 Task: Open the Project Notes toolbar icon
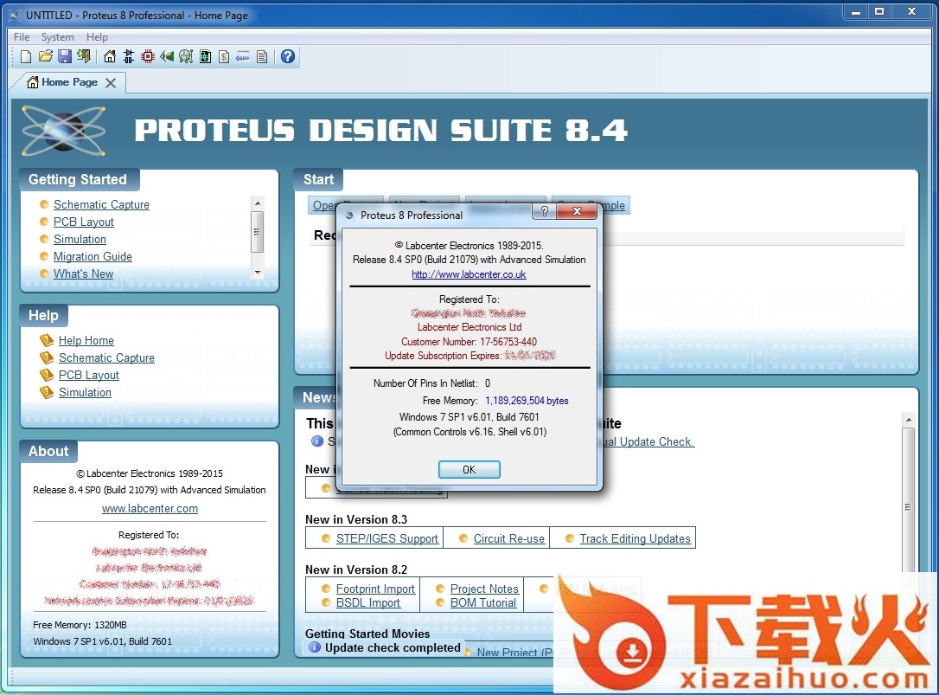coord(262,57)
